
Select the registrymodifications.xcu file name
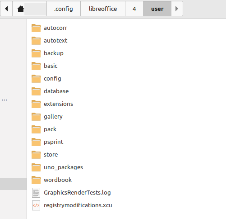pyautogui.click(x=78, y=205)
